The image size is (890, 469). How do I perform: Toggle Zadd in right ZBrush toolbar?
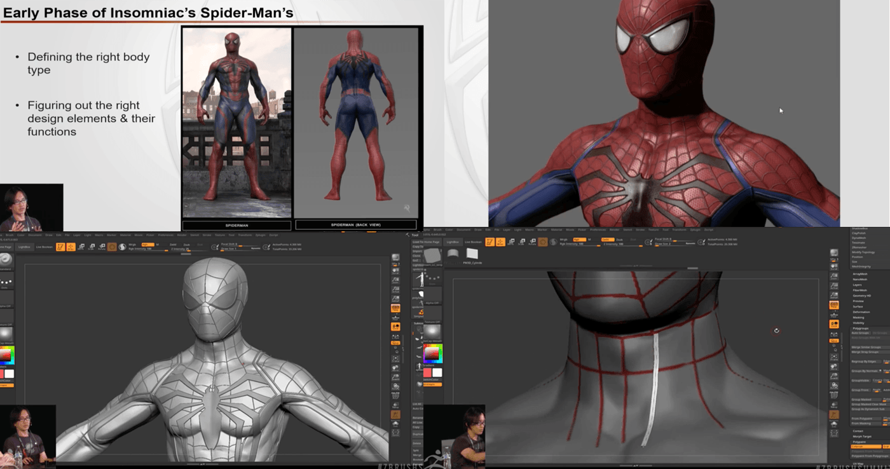[608, 240]
